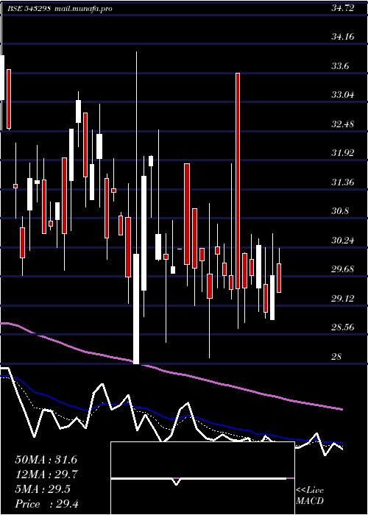
Task: Select the 28 price axis label
Action: 336,357
